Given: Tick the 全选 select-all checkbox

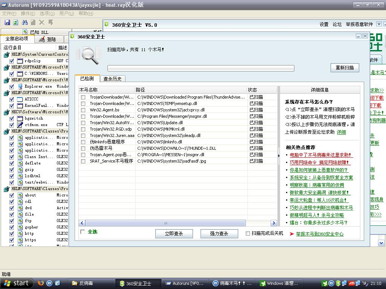Looking at the screenshot, I should (83, 231).
